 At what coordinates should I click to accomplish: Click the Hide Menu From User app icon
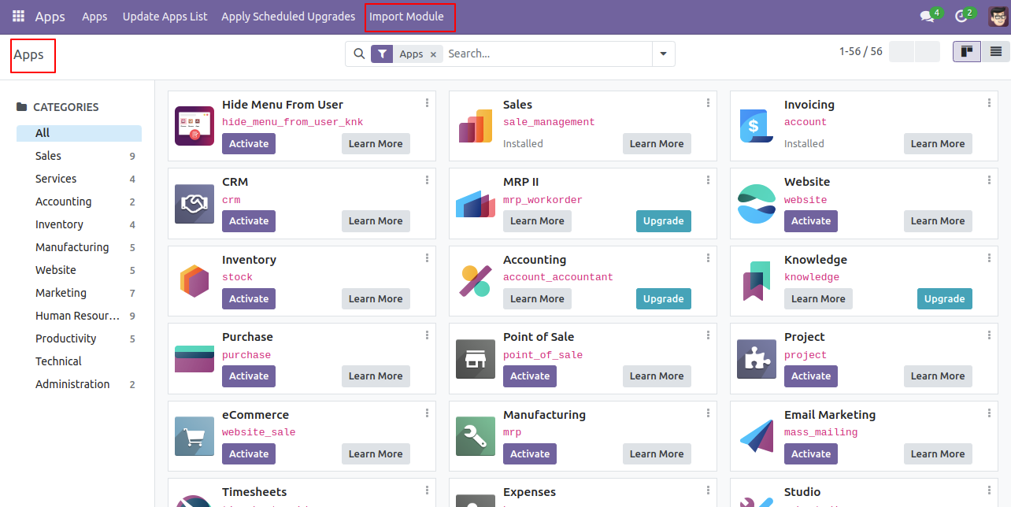194,126
